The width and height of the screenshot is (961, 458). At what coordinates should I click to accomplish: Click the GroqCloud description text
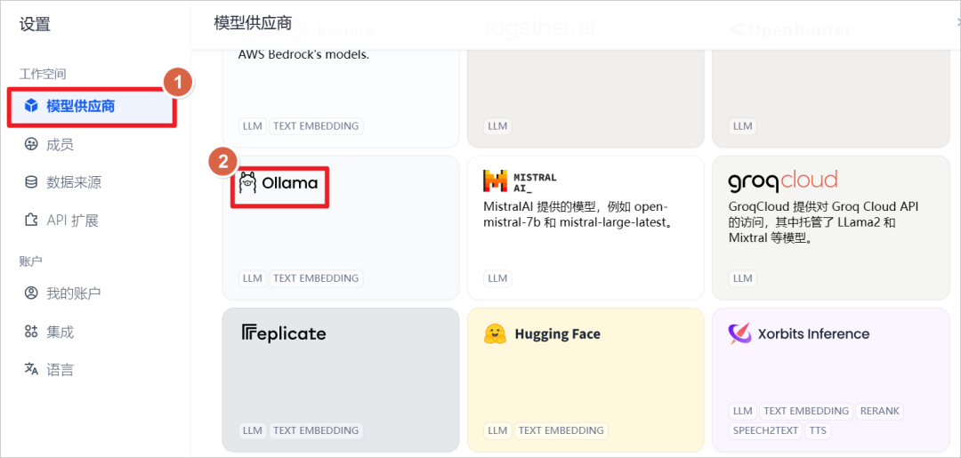pos(823,221)
